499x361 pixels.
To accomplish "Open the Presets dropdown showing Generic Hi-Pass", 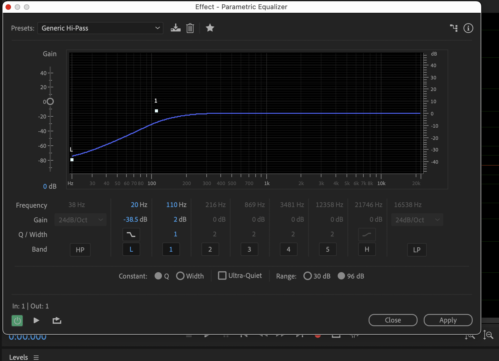I will 100,28.
